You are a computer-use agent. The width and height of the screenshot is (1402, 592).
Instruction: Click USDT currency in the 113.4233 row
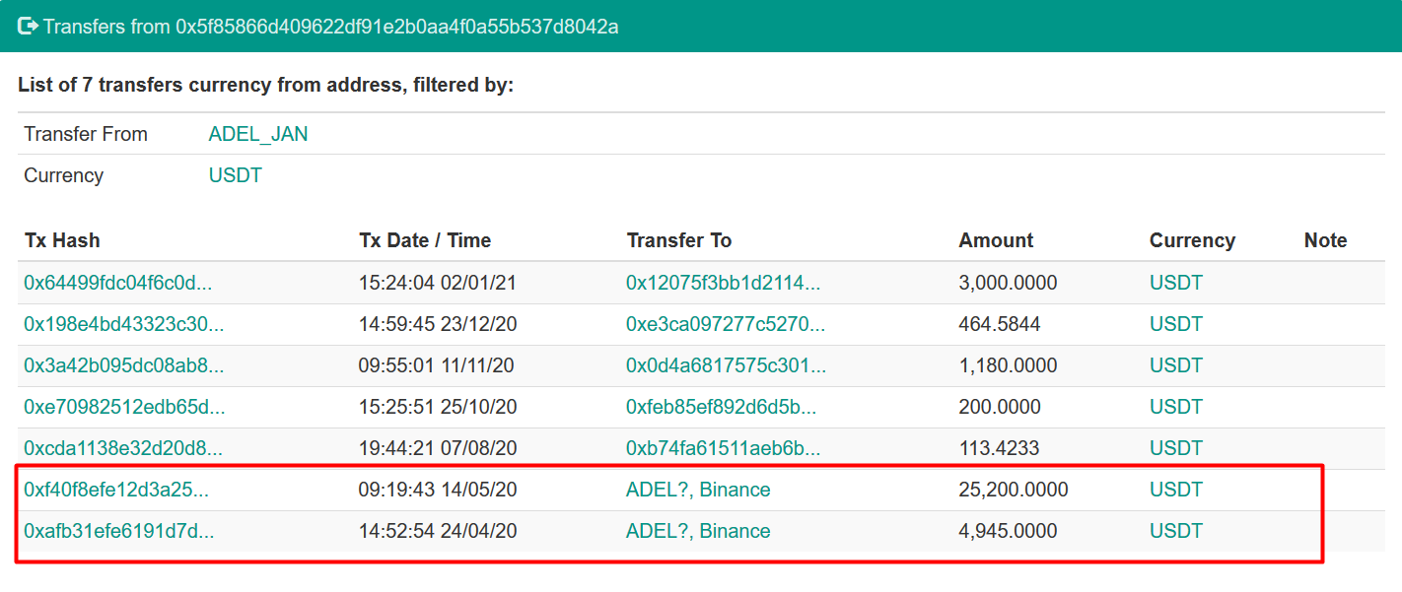click(x=1176, y=448)
